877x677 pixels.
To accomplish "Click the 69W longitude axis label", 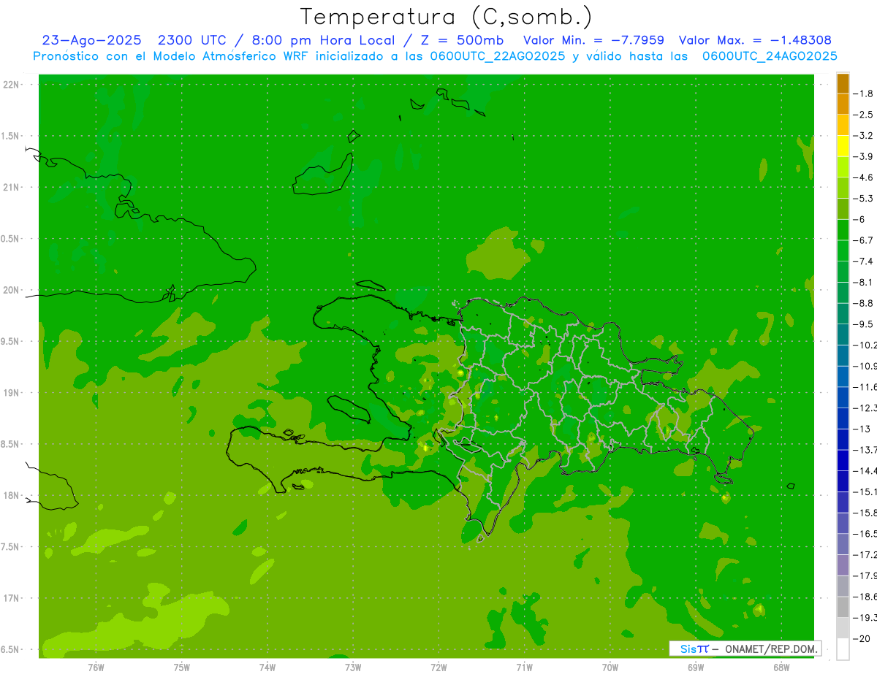I will [696, 667].
